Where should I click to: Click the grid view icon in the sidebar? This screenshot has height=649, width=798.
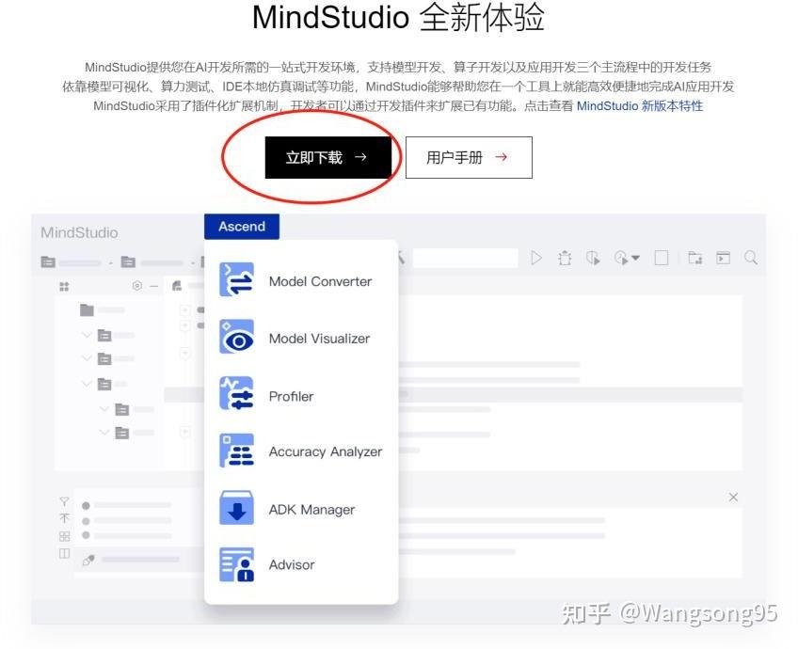[x=64, y=285]
